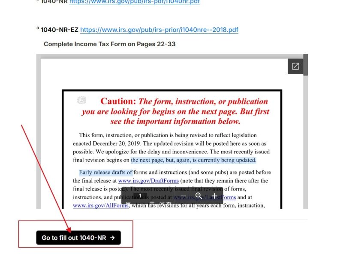The height and width of the screenshot is (257, 352).
Task: Click the Go to fill out 1040-NR button
Action: [x=78, y=238]
